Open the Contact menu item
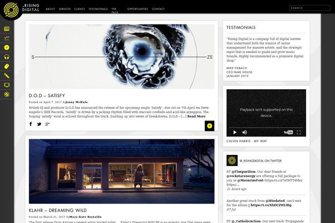The height and width of the screenshot is (223, 335). click(x=158, y=9)
